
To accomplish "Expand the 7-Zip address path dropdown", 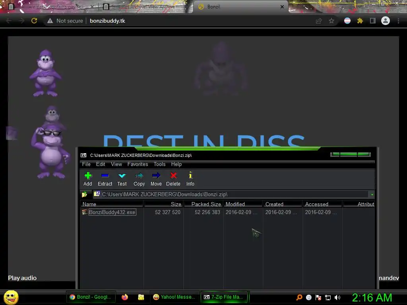I will (372, 195).
